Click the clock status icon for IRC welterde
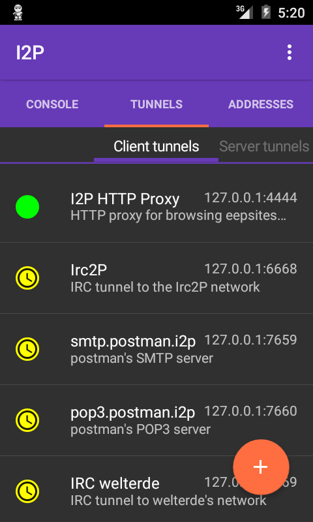Screen dimensions: 313x522 coord(27,491)
